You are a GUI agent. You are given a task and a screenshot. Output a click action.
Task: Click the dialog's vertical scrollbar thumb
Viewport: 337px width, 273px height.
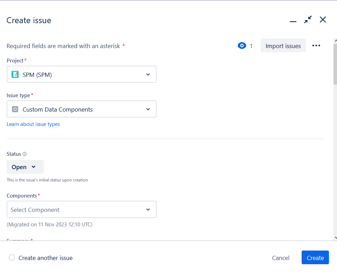coord(335,64)
